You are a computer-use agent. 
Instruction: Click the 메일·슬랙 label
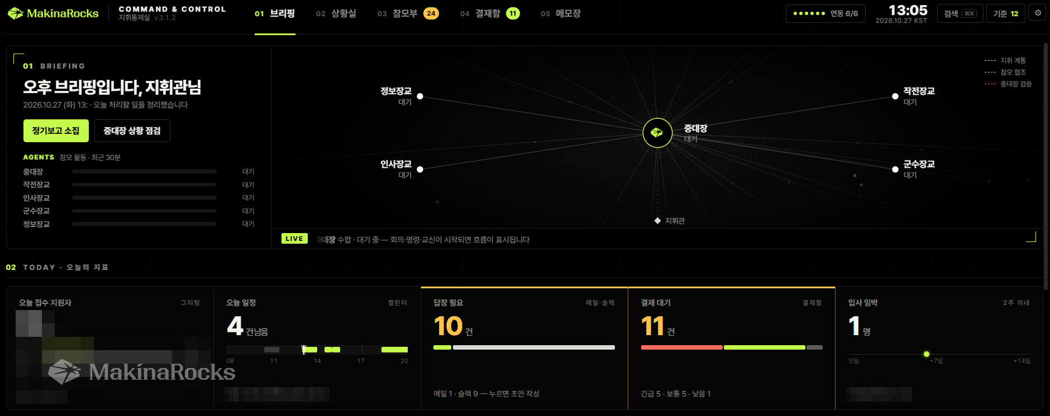pos(600,303)
